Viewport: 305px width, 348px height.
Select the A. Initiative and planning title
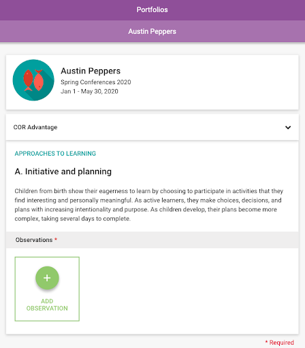(63, 171)
